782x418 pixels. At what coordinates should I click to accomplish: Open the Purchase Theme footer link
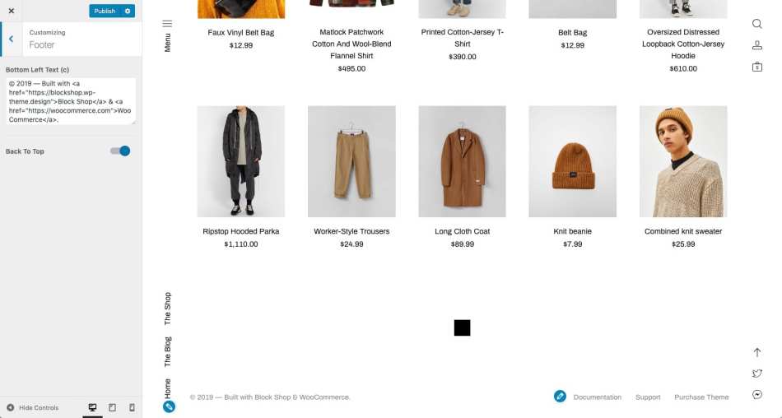pos(701,397)
